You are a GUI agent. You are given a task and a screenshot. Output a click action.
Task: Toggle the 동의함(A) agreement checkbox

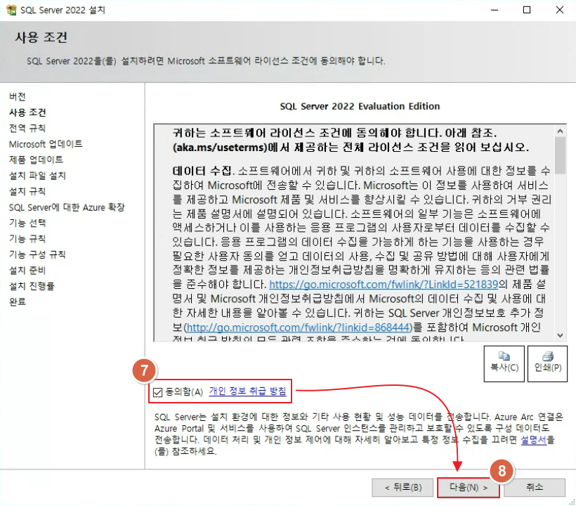(158, 392)
